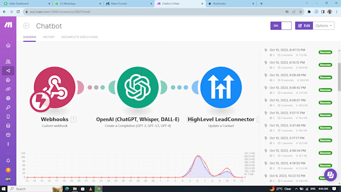Expand the system tray hidden icons chevron
Image resolution: width=341 pixels, height=192 pixels.
[x=296, y=188]
